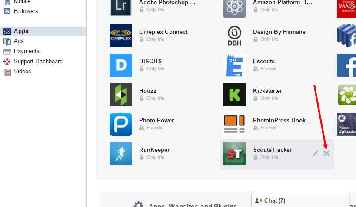Screen dimensions: 356x207
Task: Open the Photo Power name link
Action: 156,120
